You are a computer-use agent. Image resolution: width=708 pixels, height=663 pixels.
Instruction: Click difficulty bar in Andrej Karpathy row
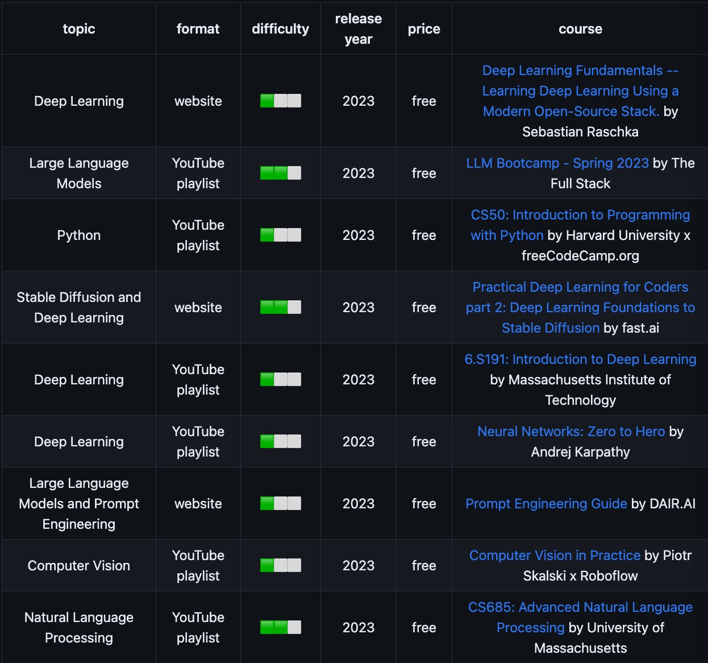pos(281,442)
